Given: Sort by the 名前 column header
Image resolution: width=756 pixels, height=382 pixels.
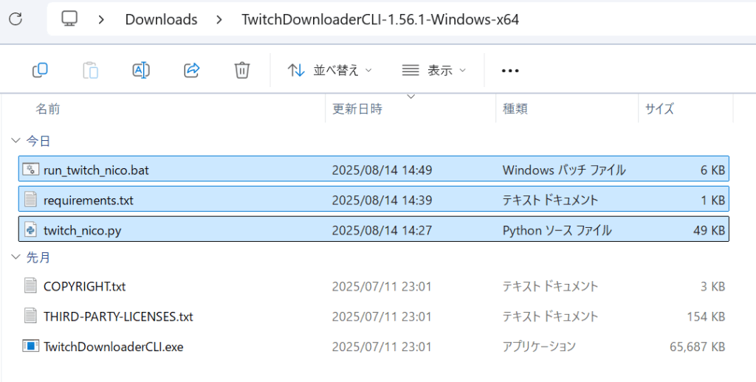Looking at the screenshot, I should pos(48,109).
